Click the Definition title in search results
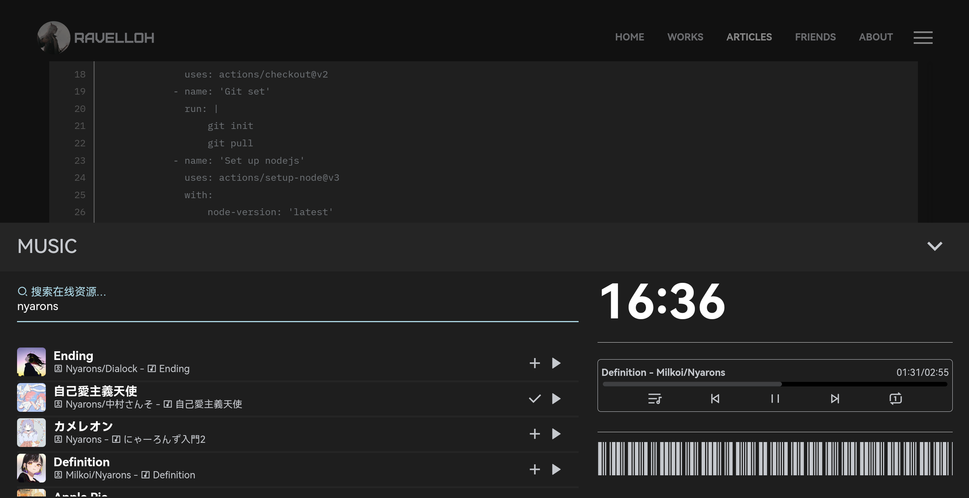969x498 pixels. click(x=82, y=462)
